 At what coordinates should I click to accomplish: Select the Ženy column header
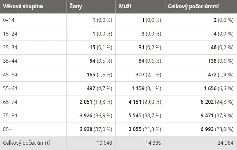pyautogui.click(x=76, y=6)
